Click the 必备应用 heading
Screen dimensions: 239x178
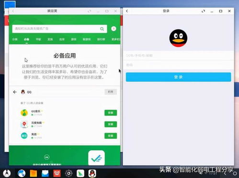pos(65,56)
